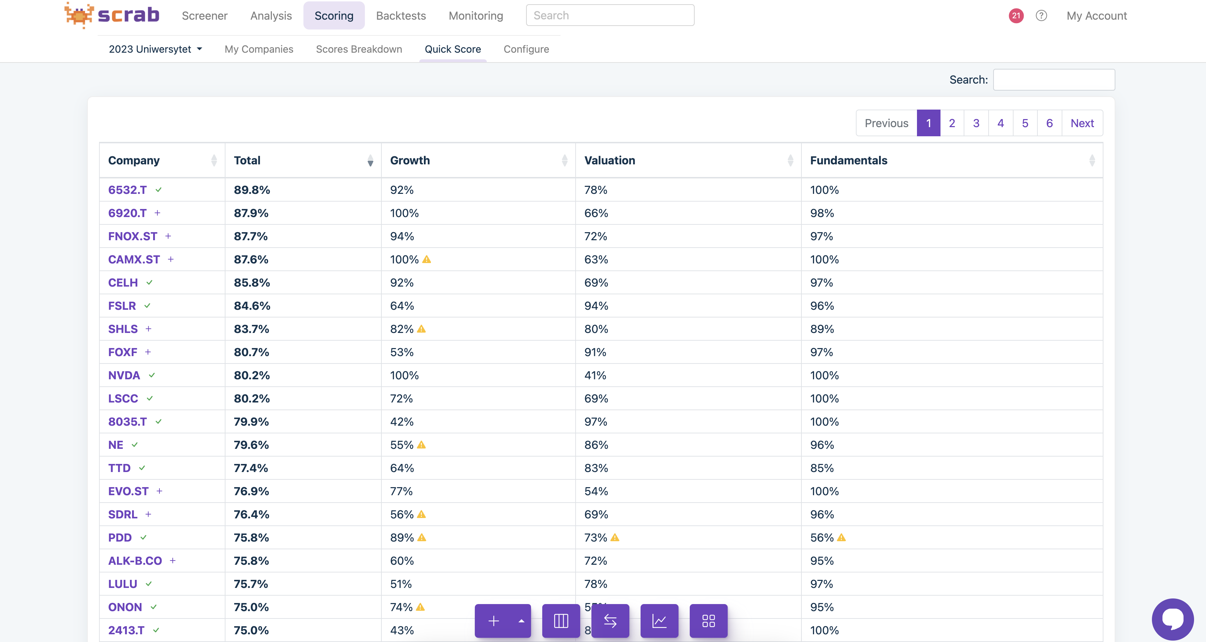Switch to Scores Breakdown tab
This screenshot has height=642, width=1206.
[359, 49]
